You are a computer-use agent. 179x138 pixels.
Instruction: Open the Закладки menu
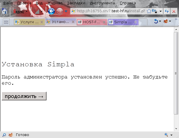[x=76, y=3]
